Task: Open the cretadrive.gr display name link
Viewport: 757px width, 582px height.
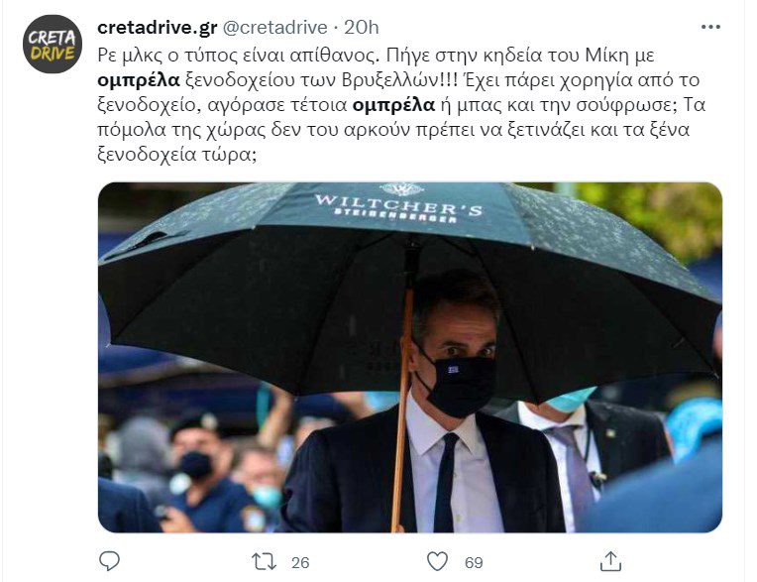Action: click(158, 28)
